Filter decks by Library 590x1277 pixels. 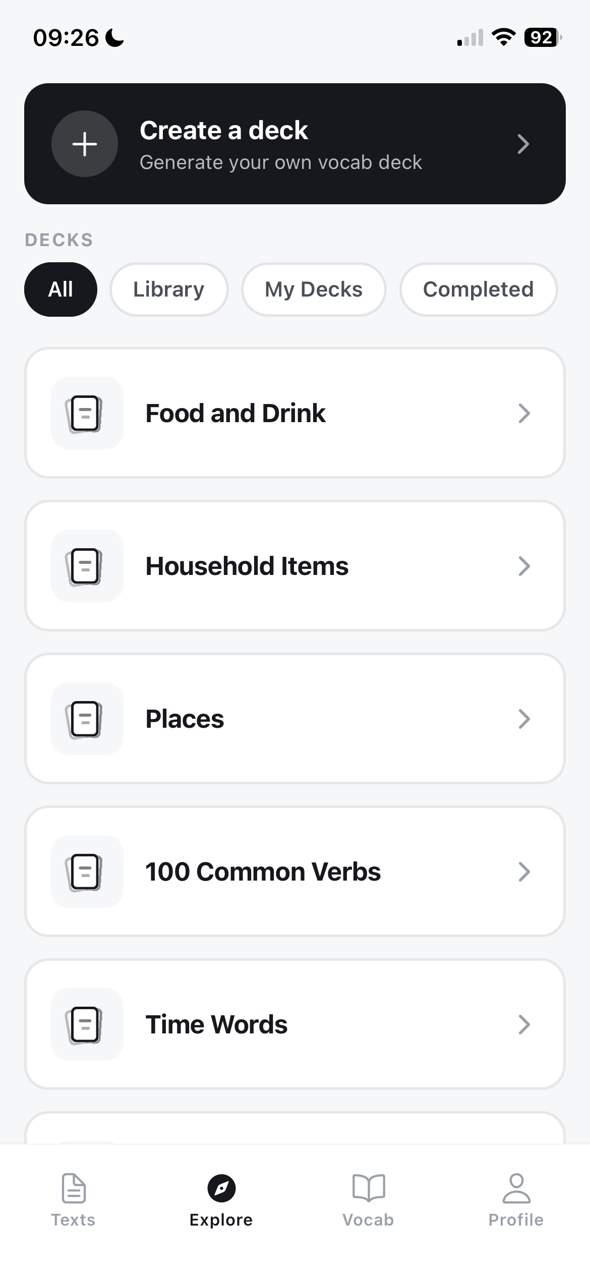[x=169, y=289]
